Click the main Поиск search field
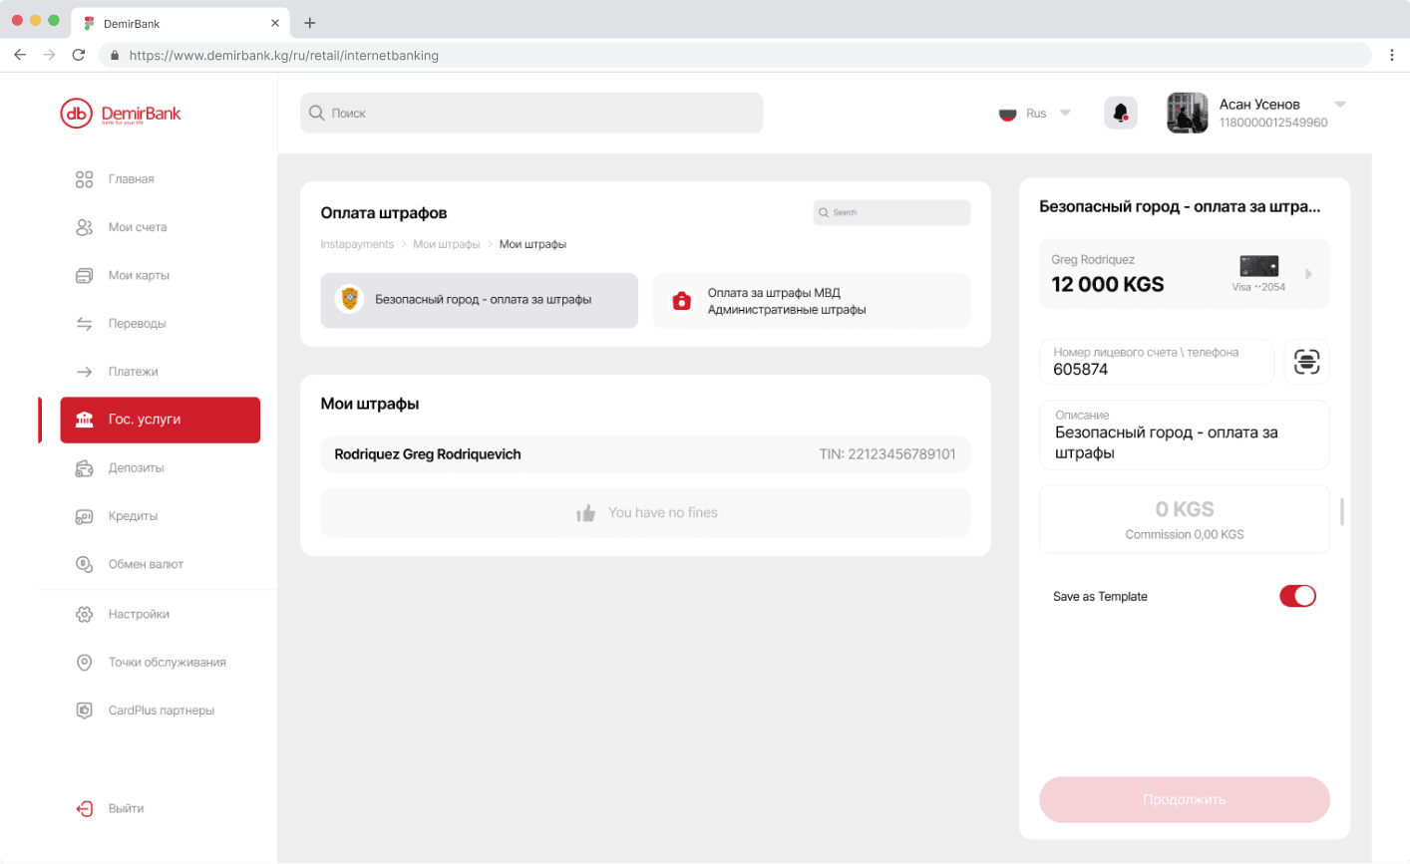Screen dimensions: 1410x864 531,113
